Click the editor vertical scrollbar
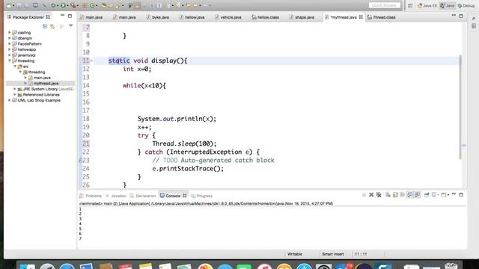Screen dimensions: 479x269 click(x=460, y=107)
